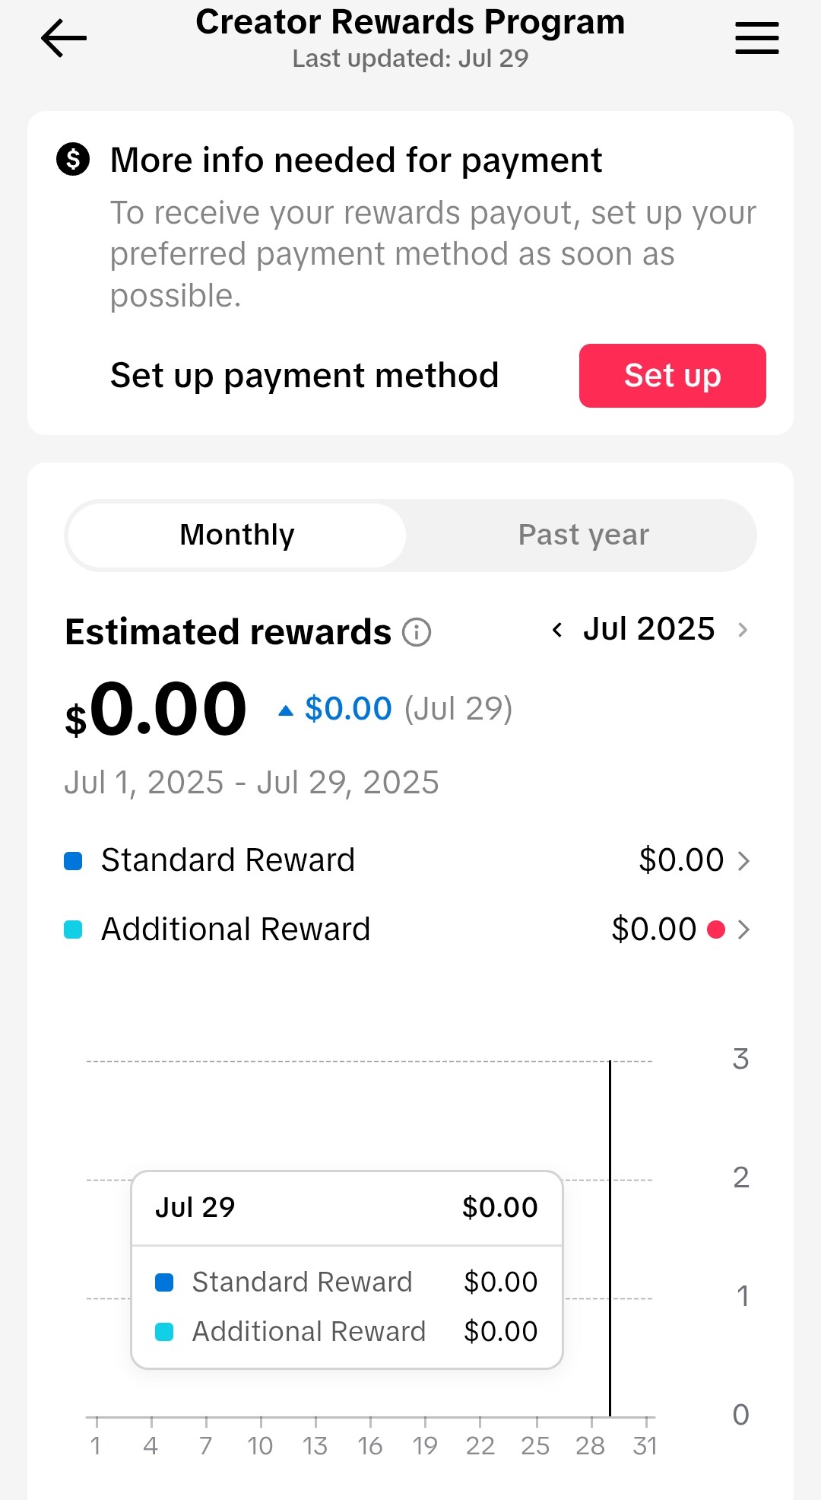Switch to the Past year view
Screen dimensions: 821x1500
click(583, 535)
